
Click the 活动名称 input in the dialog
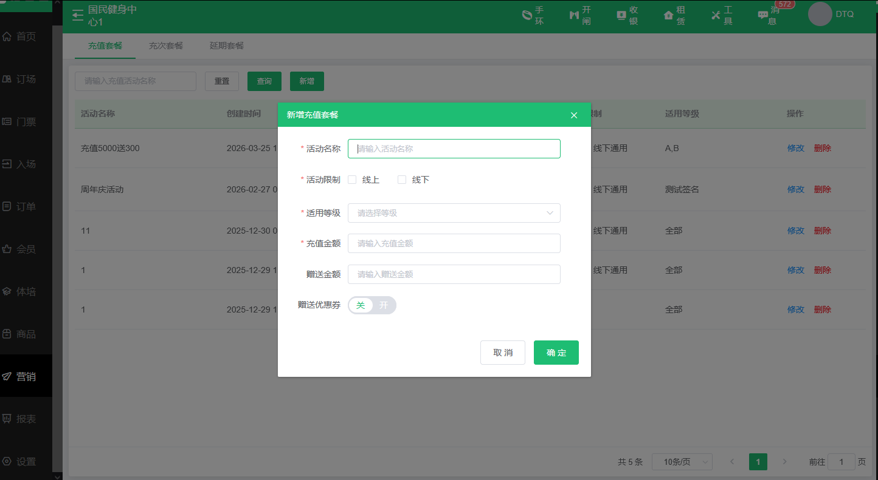click(x=454, y=149)
